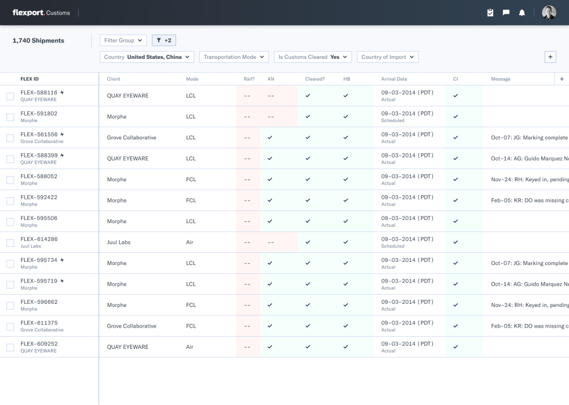Open the Transportation Mode filter dropdown
This screenshot has width=569, height=405.
click(x=234, y=57)
